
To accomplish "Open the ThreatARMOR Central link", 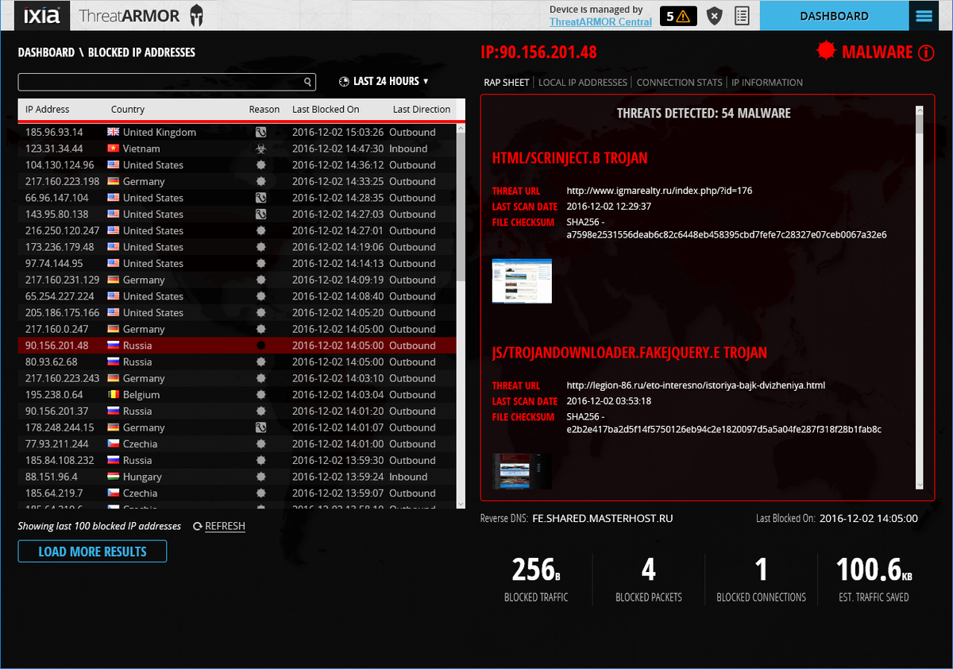I will 600,21.
